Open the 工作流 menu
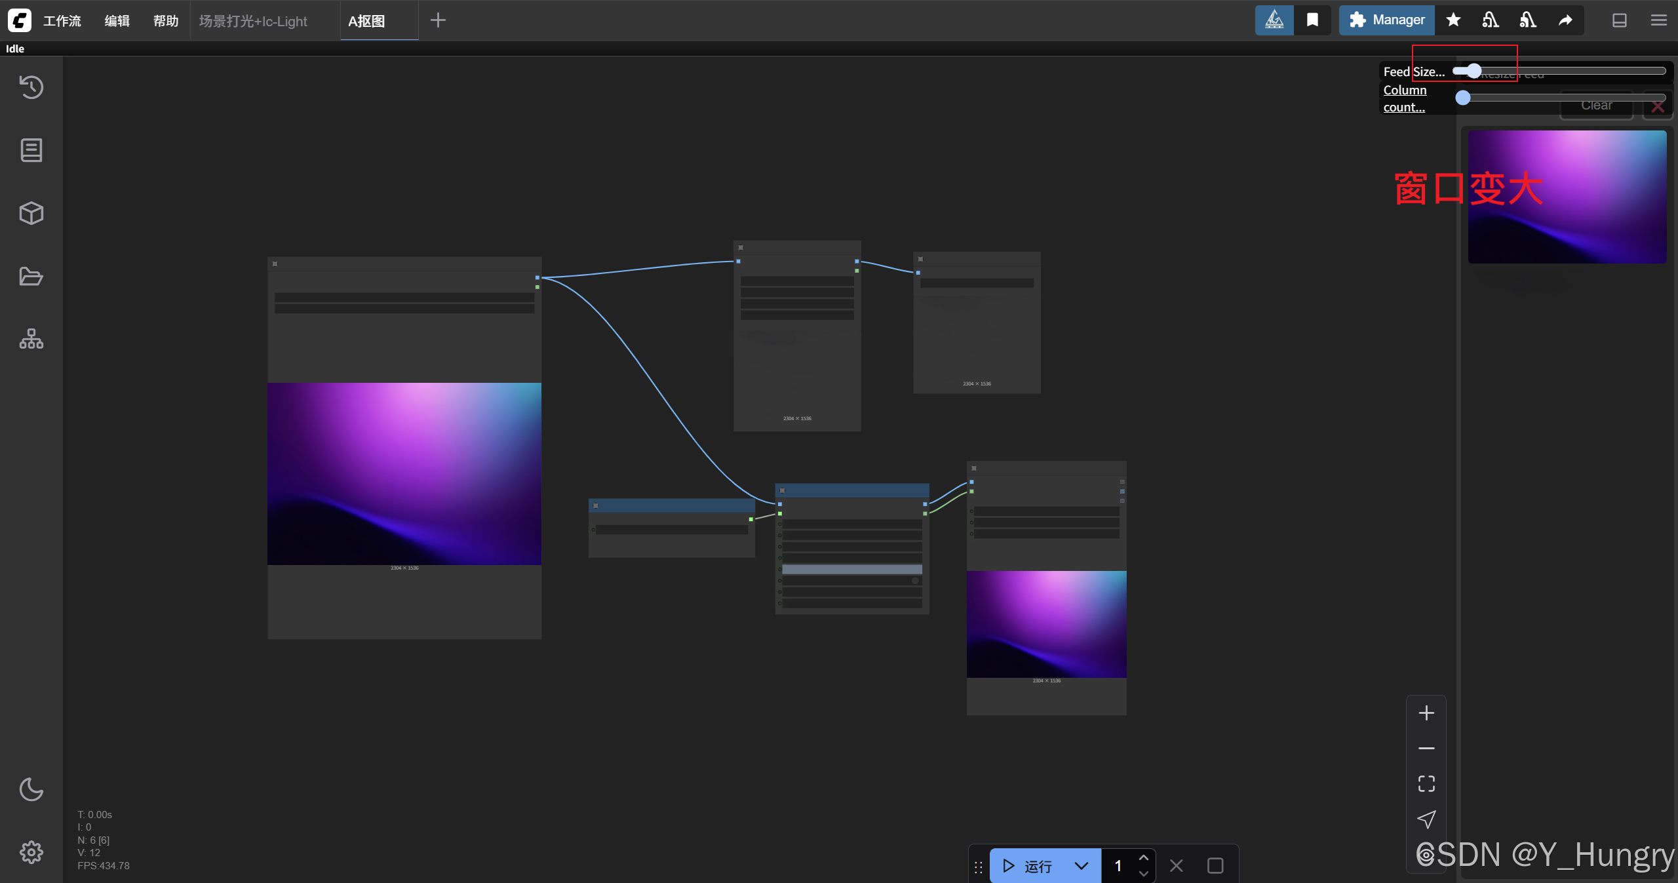Image resolution: width=1678 pixels, height=883 pixels. pos(62,21)
